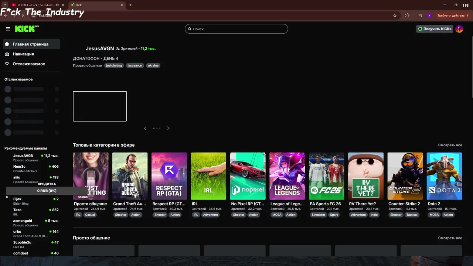
Task: Click the Tactical tag under Counter-Strike 2
Action: point(412,215)
